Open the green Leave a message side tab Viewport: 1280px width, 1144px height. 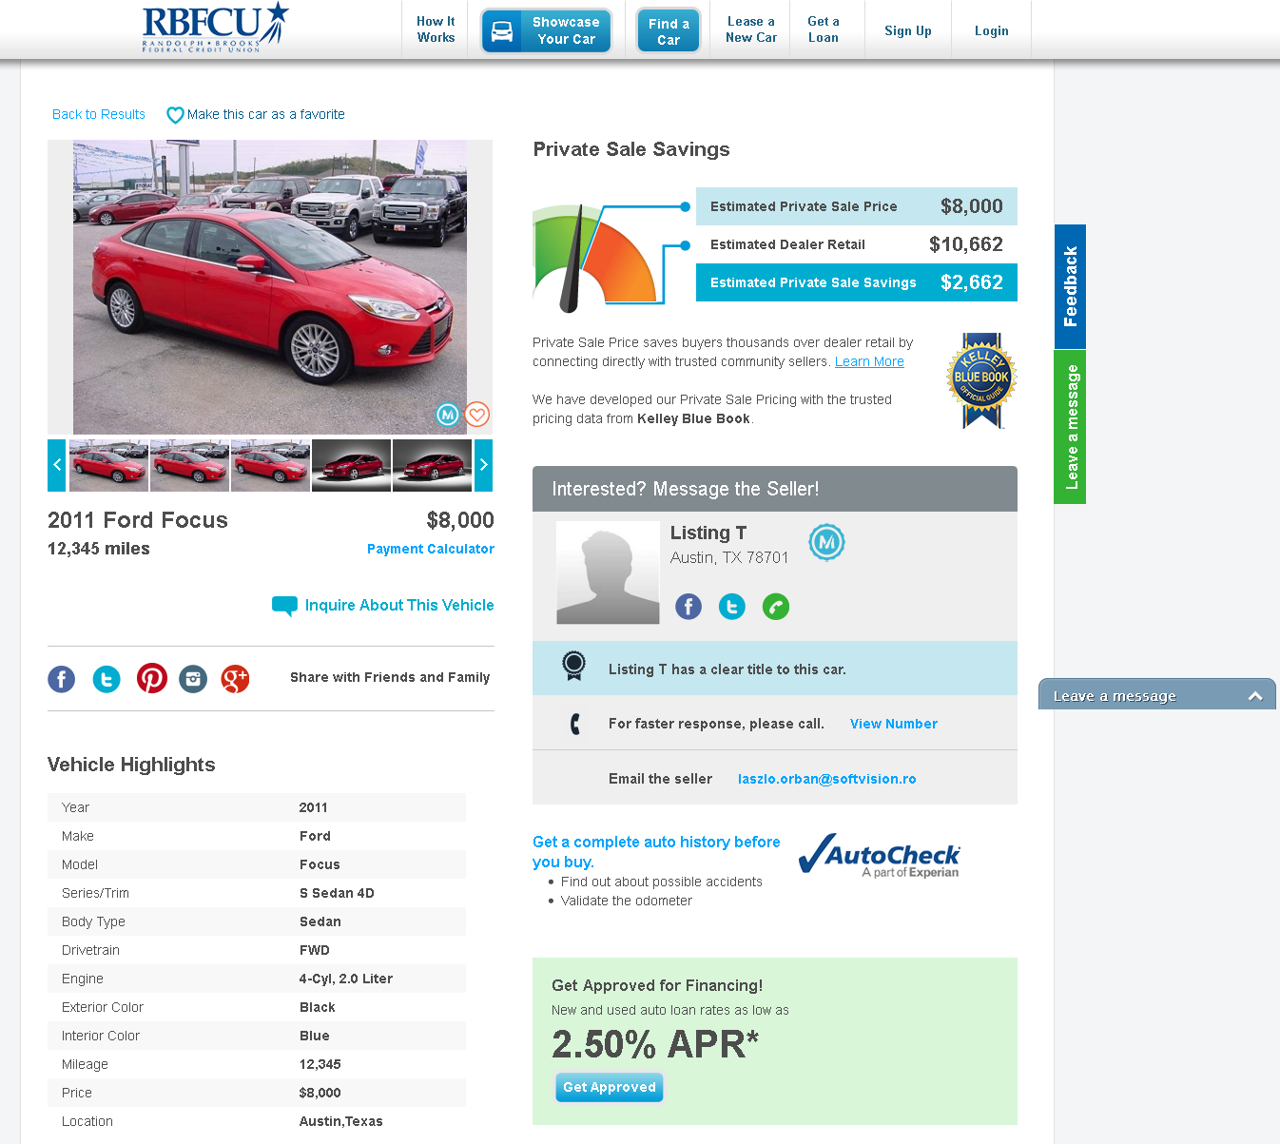[x=1070, y=427]
